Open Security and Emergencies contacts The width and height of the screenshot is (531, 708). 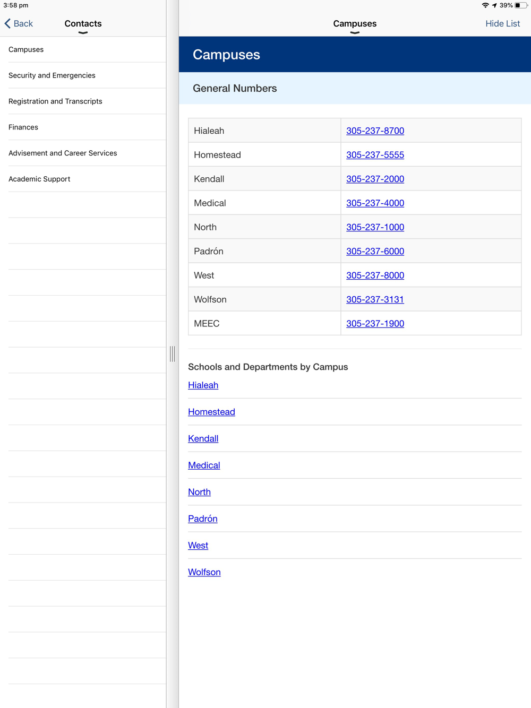[x=83, y=75]
